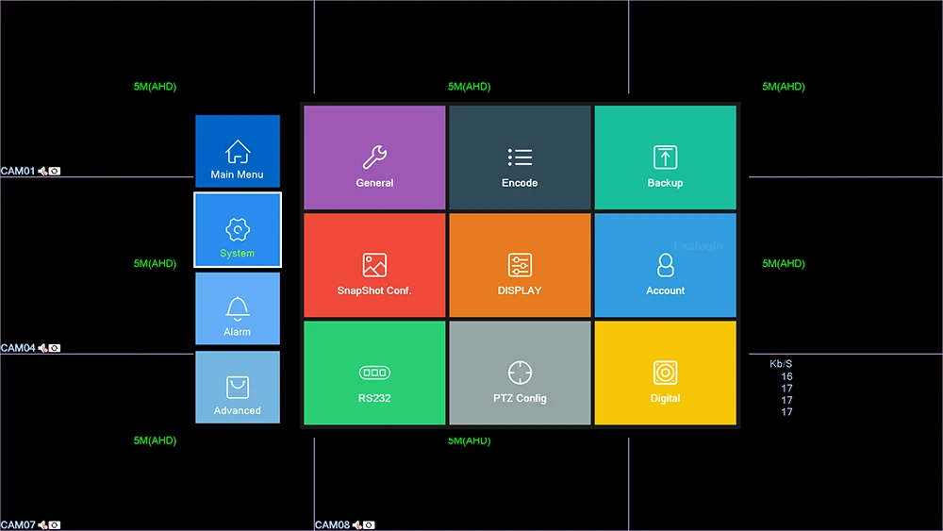The width and height of the screenshot is (943, 531).
Task: Open the DISPLAY settings tile
Action: click(x=520, y=265)
